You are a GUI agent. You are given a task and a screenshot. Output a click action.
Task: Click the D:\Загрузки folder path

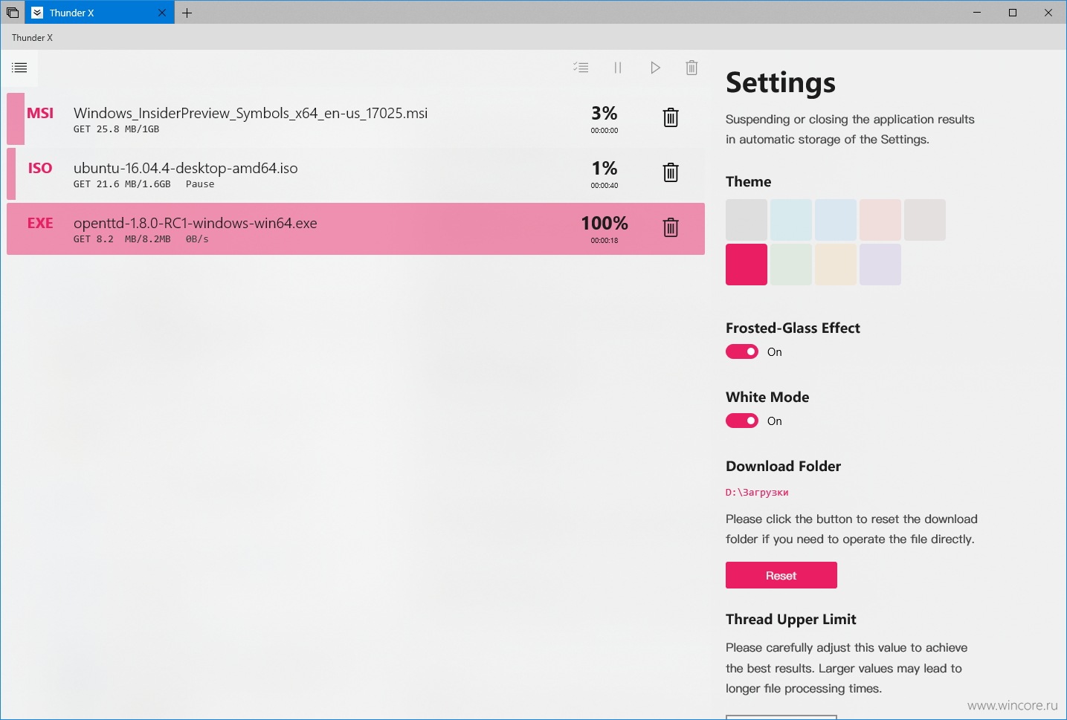pos(757,492)
